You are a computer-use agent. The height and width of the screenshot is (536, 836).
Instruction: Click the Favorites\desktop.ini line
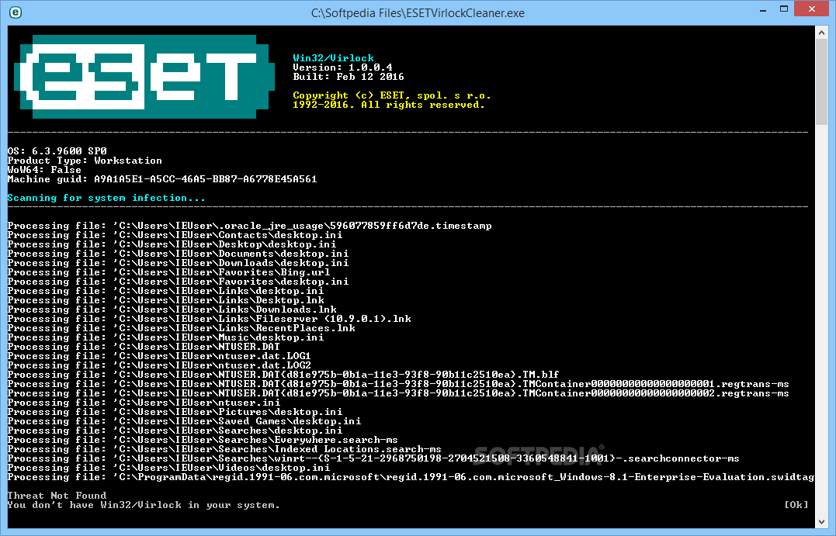(x=178, y=282)
